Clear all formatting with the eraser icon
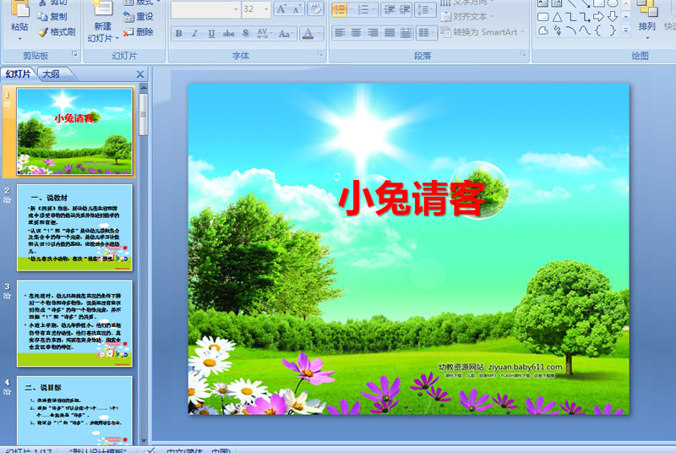The width and height of the screenshot is (676, 453). [x=315, y=9]
